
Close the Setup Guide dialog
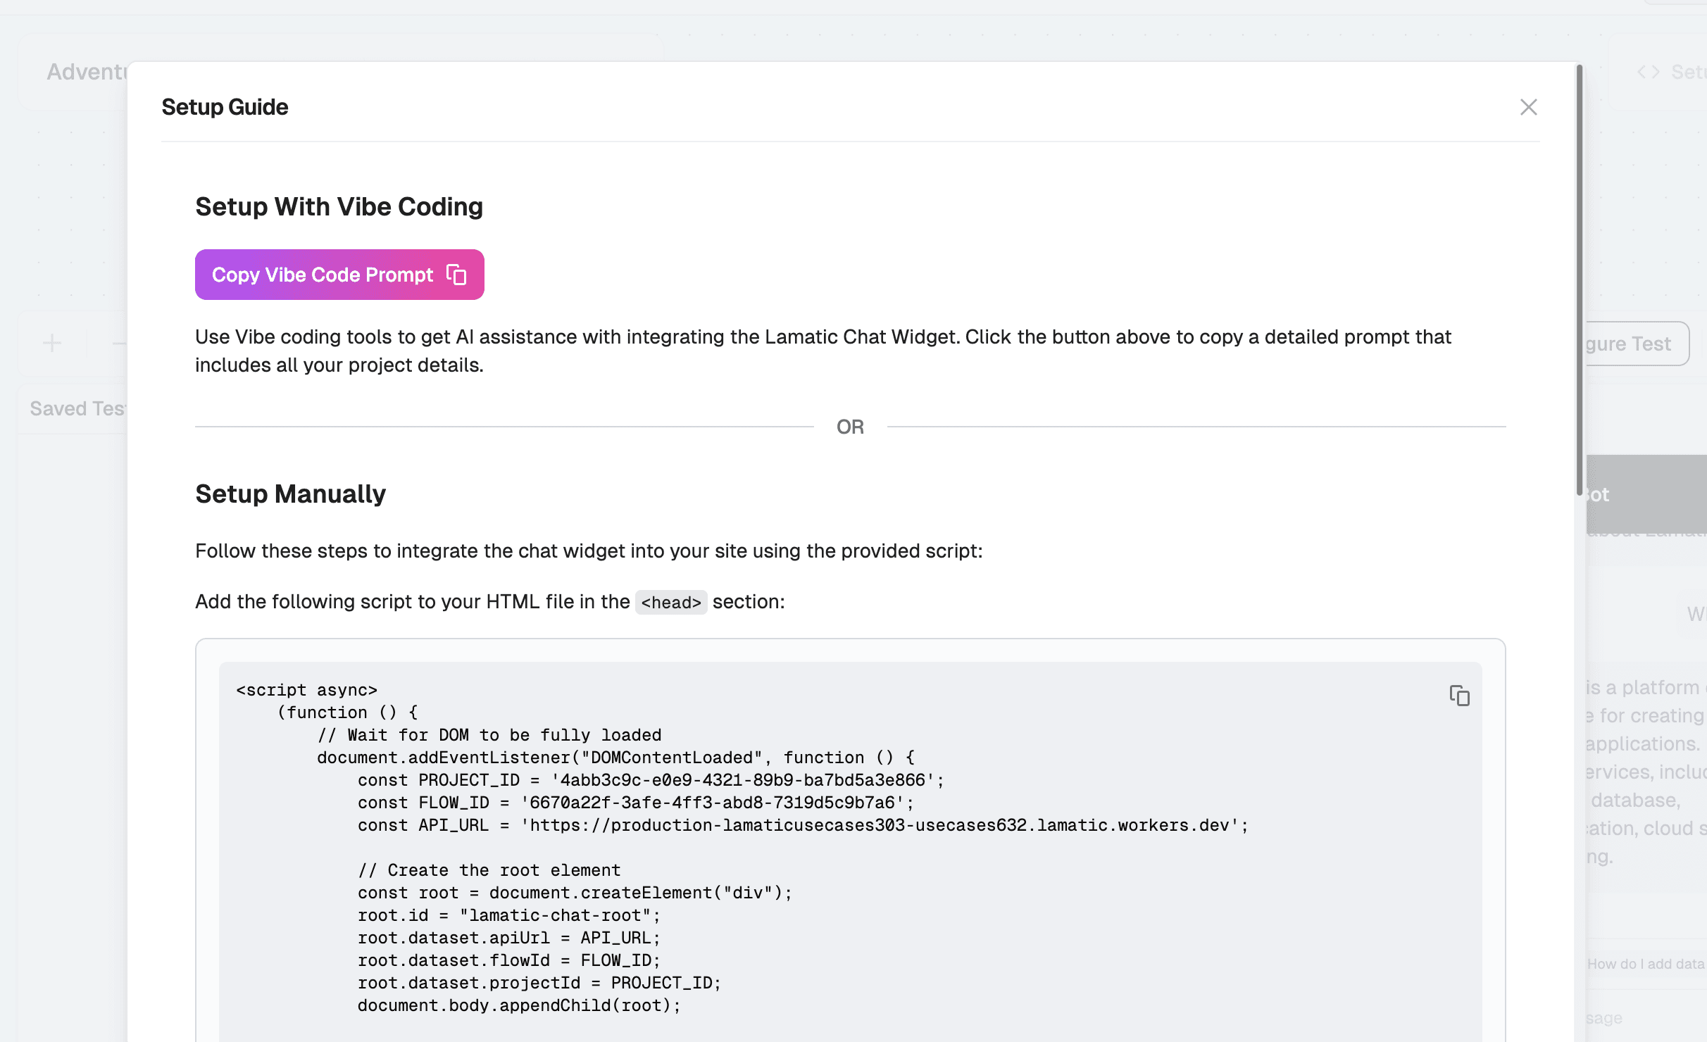(1528, 107)
